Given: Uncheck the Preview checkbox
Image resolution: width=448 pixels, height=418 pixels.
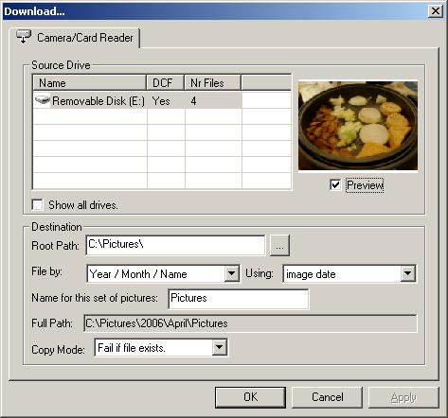Looking at the screenshot, I should click(335, 184).
